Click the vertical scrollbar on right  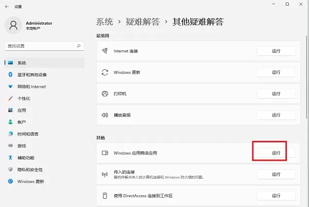[x=306, y=77]
